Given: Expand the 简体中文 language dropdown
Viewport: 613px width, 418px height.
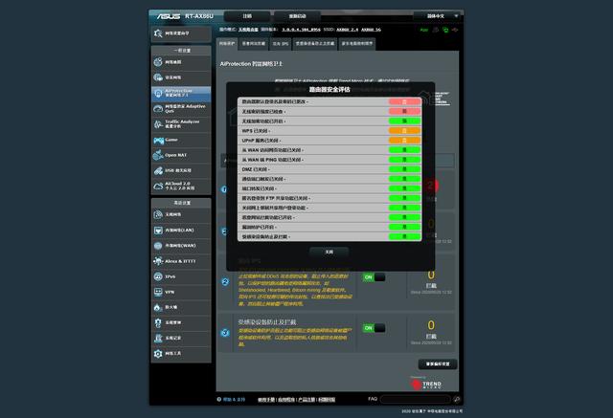Looking at the screenshot, I should [x=437, y=16].
